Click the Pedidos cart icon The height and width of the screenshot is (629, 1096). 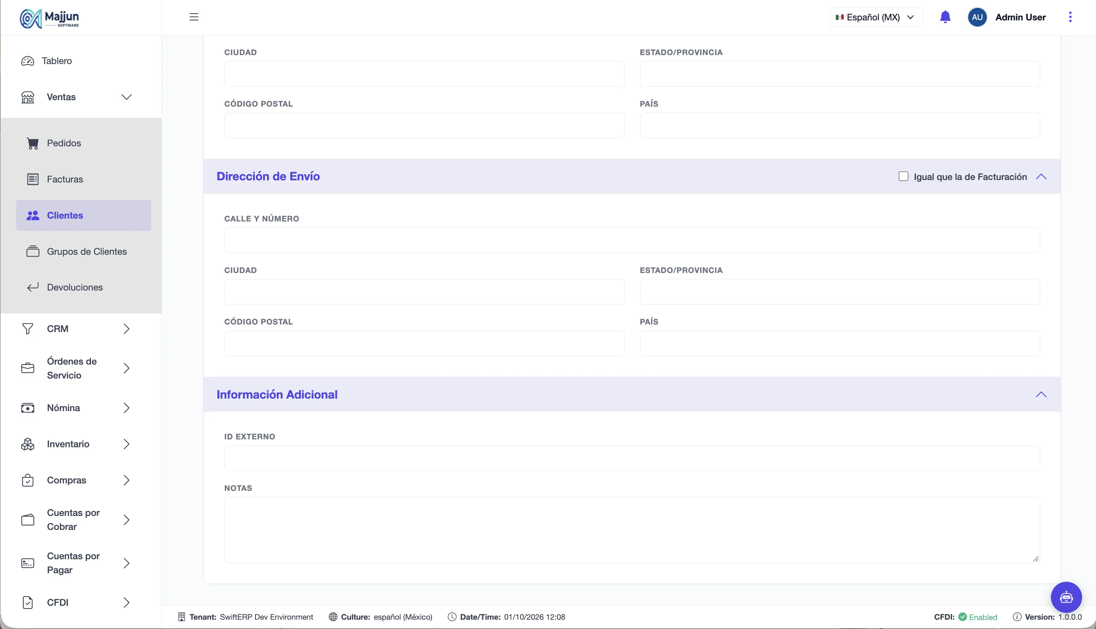click(x=33, y=143)
